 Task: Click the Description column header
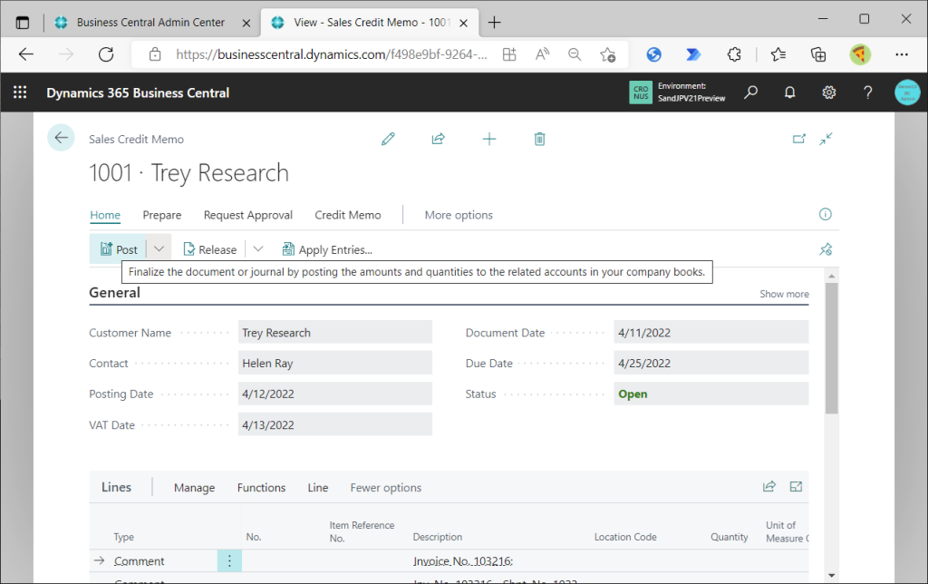(x=438, y=537)
